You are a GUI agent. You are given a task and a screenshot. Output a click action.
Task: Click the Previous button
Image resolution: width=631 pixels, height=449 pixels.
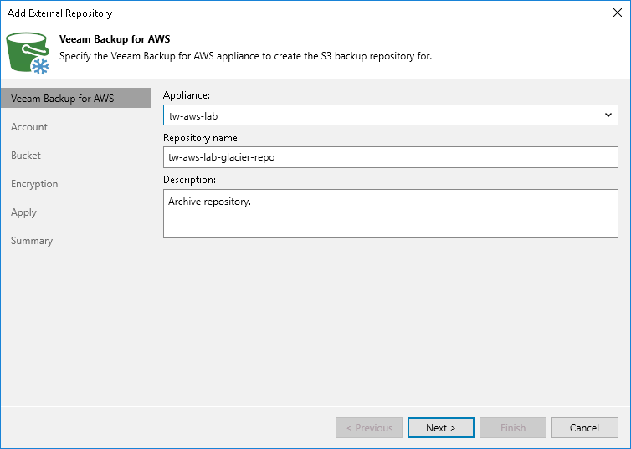[369, 428]
